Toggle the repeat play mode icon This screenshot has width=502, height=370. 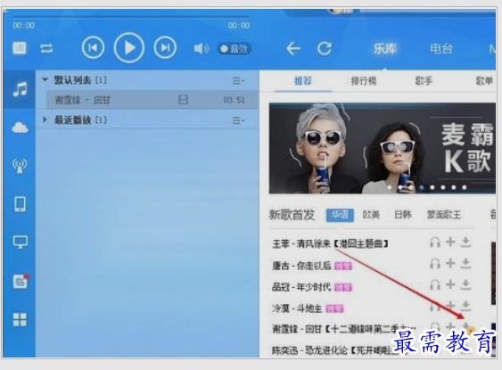click(x=46, y=49)
